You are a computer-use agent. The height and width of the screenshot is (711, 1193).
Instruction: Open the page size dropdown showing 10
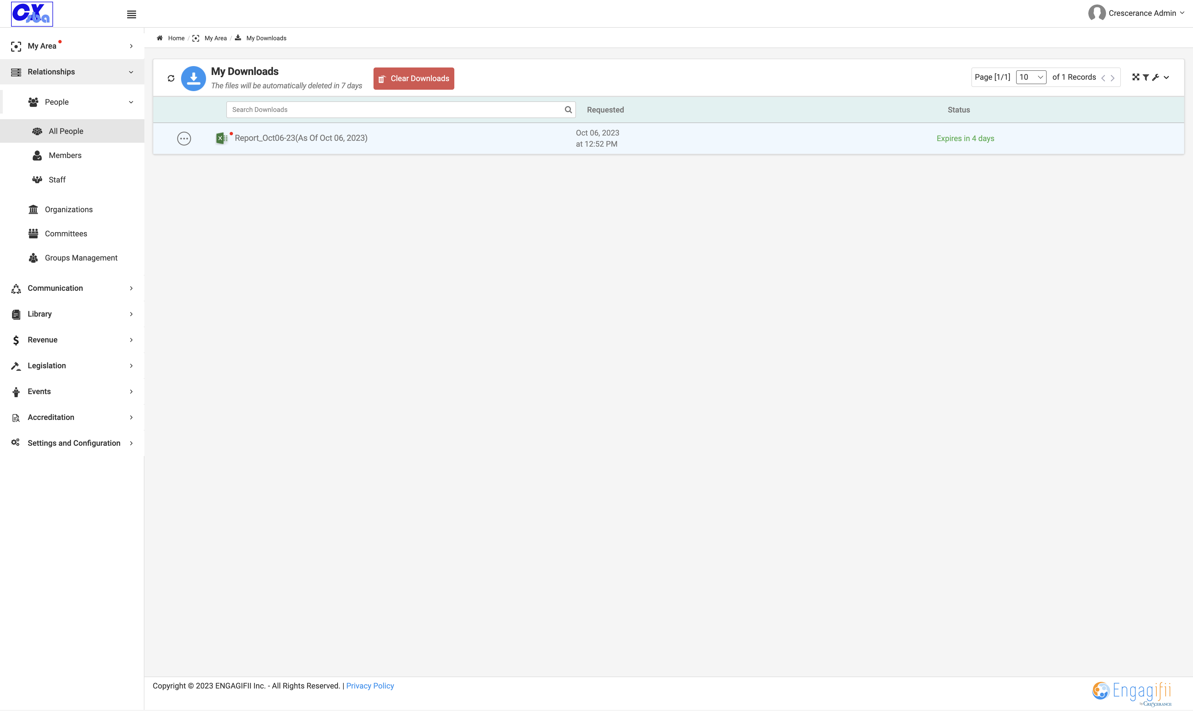pyautogui.click(x=1031, y=77)
